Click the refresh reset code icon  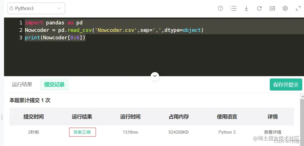[x=259, y=8]
